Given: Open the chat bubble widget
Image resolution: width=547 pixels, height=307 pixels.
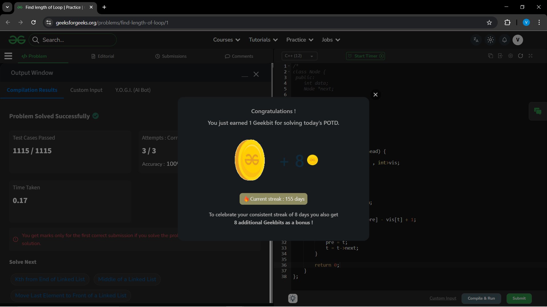Looking at the screenshot, I should 538,111.
